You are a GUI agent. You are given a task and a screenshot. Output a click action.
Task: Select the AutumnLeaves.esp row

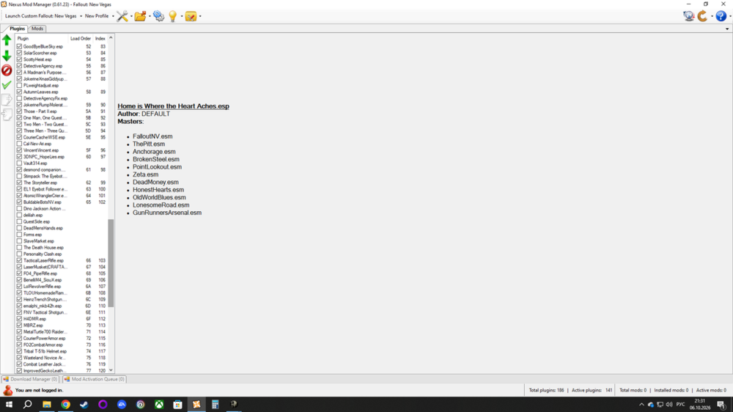62,92
